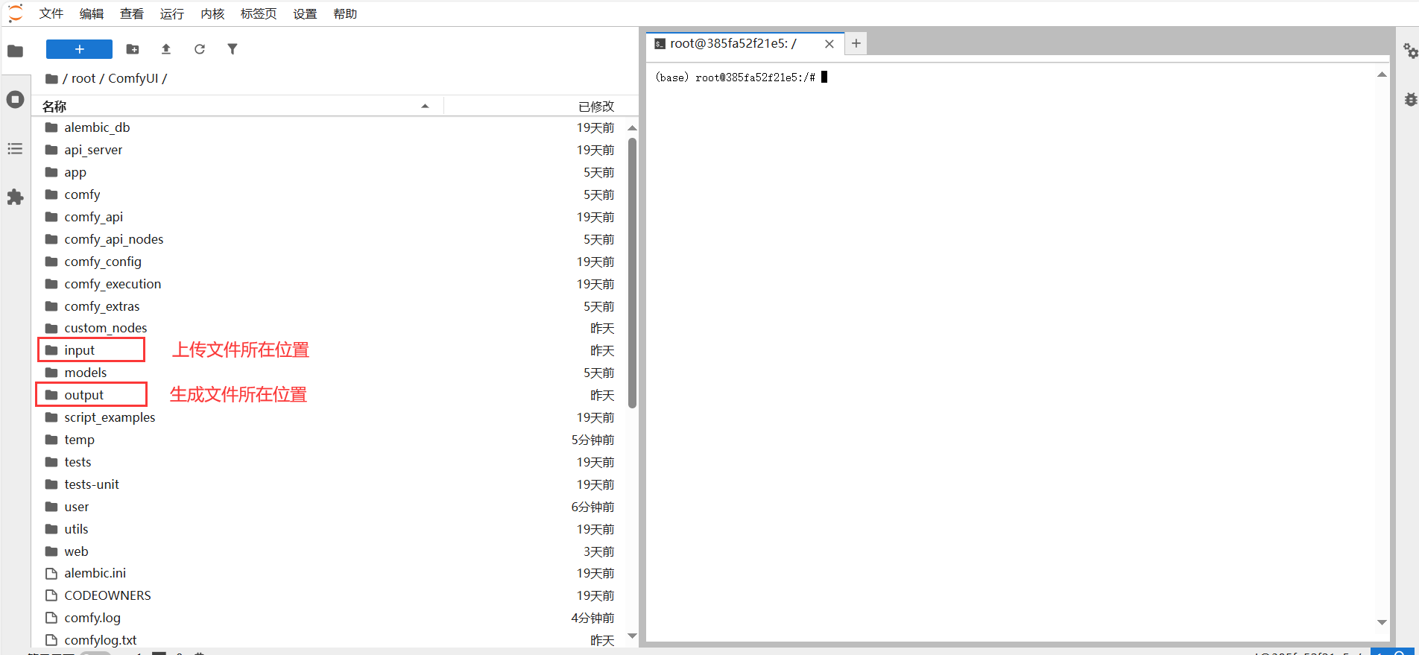Select the root@385fa52f21e5 terminal tab
This screenshot has height=655, width=1419.
tap(733, 44)
